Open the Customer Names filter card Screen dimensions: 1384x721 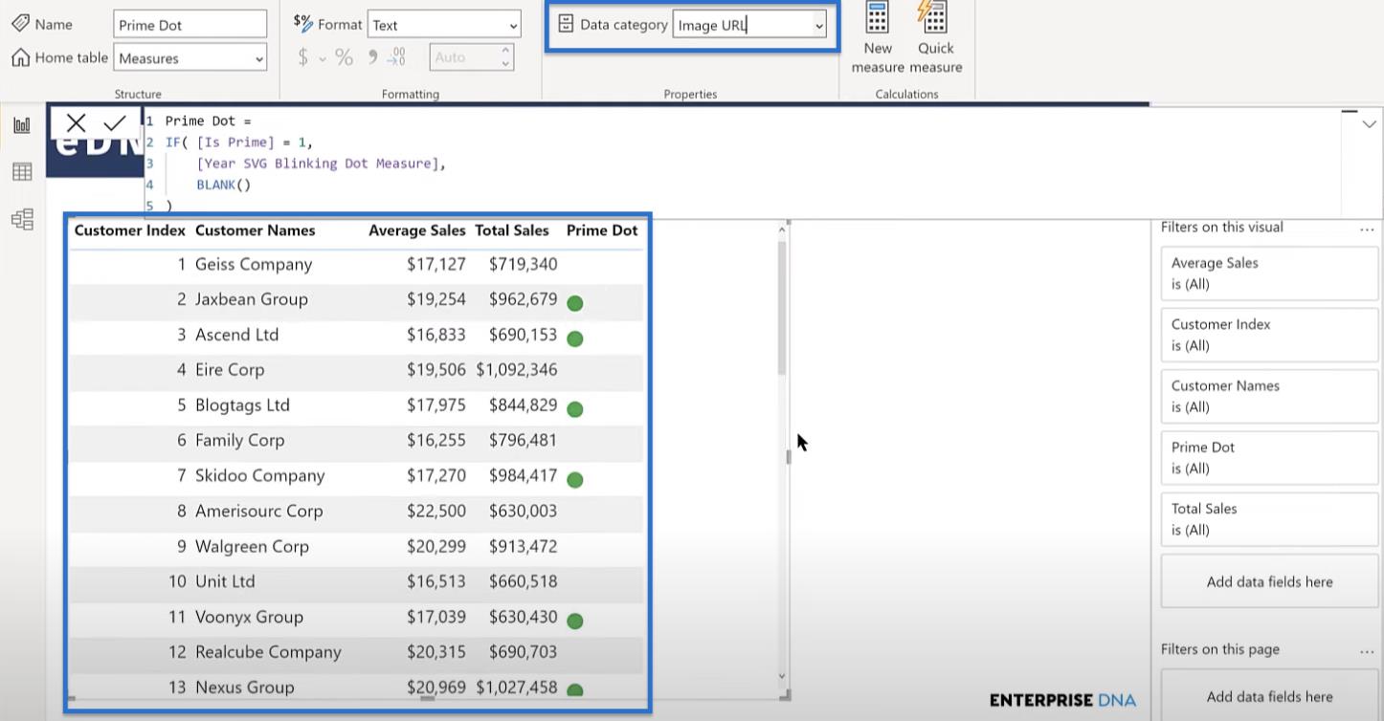coord(1269,396)
